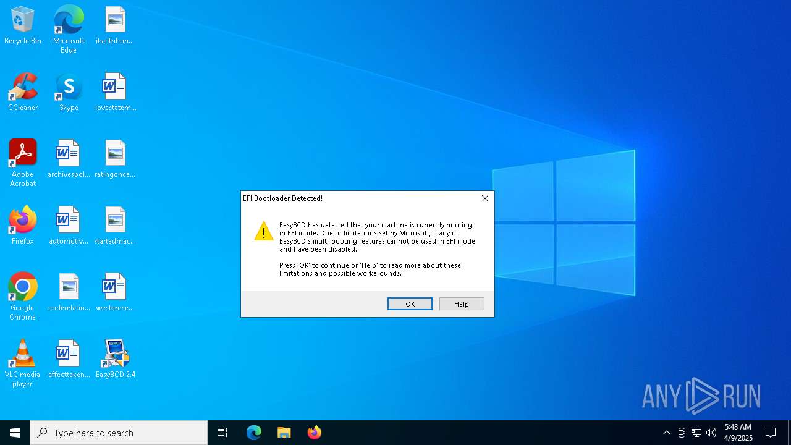Click the taskbar search box
Image resolution: width=791 pixels, height=445 pixels.
119,433
